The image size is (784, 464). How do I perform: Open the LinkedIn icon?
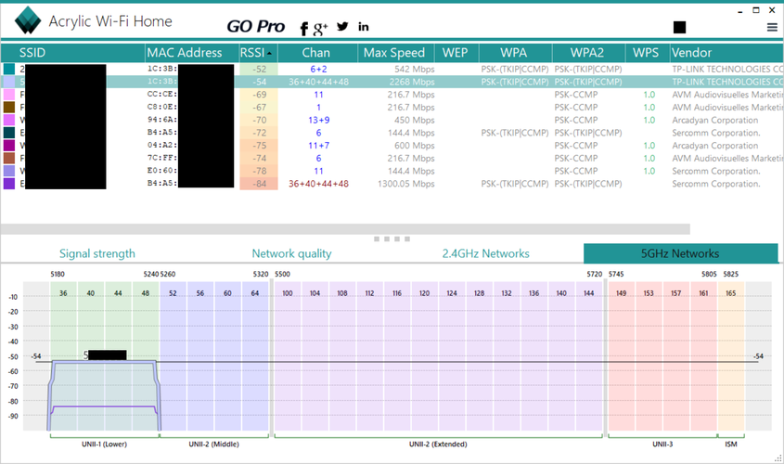(363, 27)
